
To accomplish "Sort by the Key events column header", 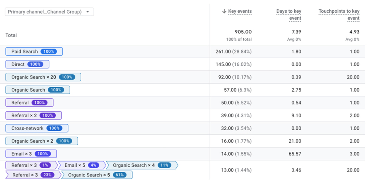I will click(240, 11).
